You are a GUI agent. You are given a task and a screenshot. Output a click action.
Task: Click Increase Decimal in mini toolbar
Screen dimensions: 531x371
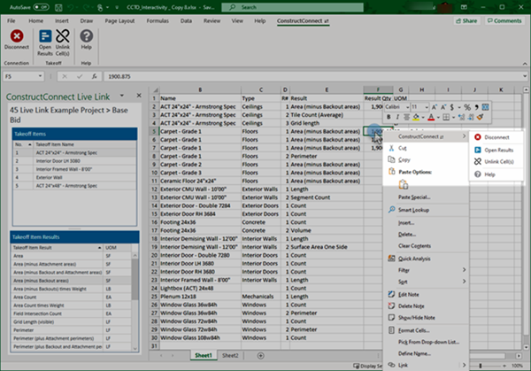tap(462, 117)
